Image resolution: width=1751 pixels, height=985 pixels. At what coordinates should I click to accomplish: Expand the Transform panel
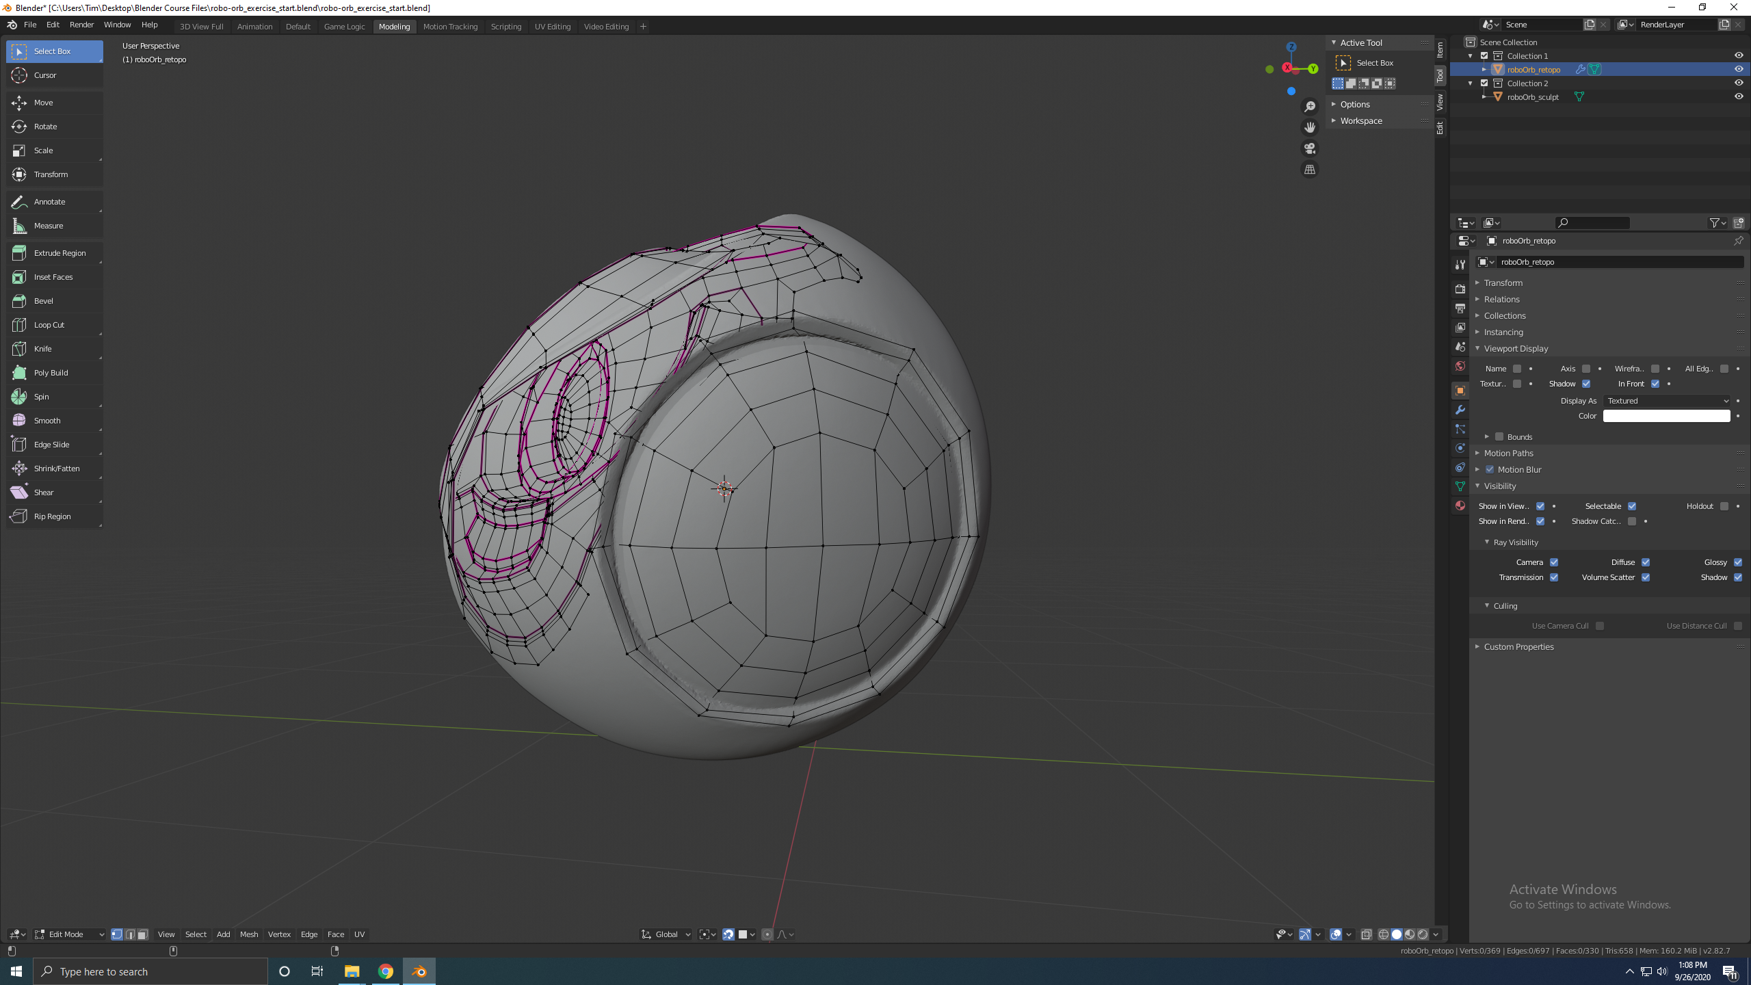[1503, 283]
